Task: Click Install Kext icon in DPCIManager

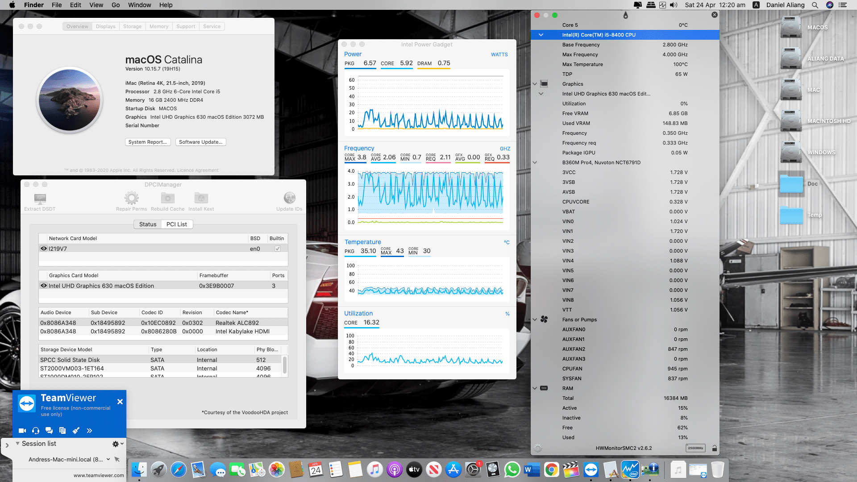Action: click(x=201, y=198)
